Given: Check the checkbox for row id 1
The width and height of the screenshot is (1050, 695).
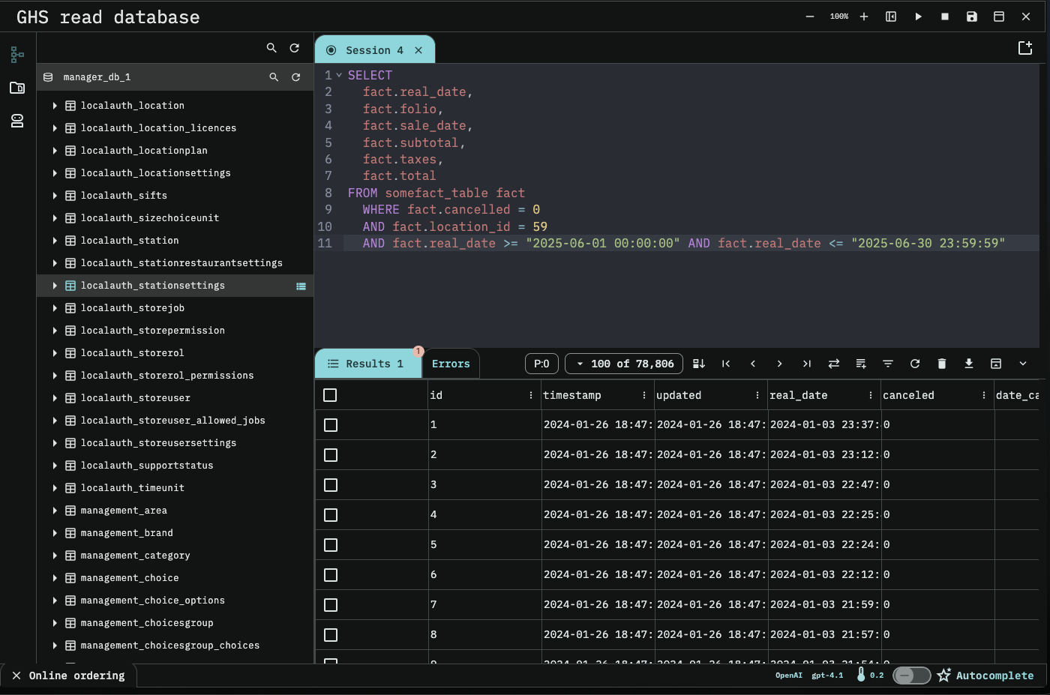Looking at the screenshot, I should (331, 425).
